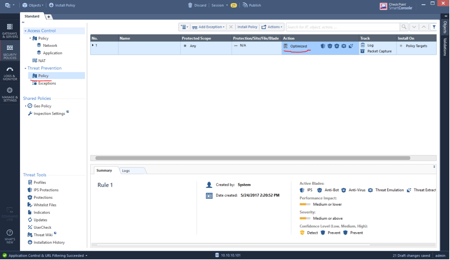Image resolution: width=450 pixels, height=260 pixels.
Task: Click the IPS shield icon in Action cell
Action: [x=323, y=46]
